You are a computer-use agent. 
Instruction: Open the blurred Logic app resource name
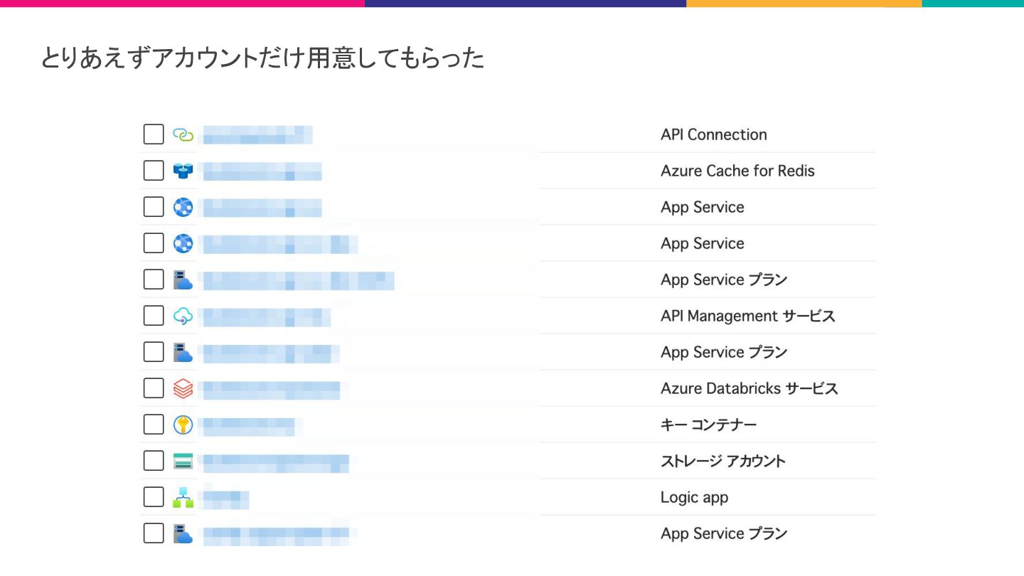click(x=225, y=498)
